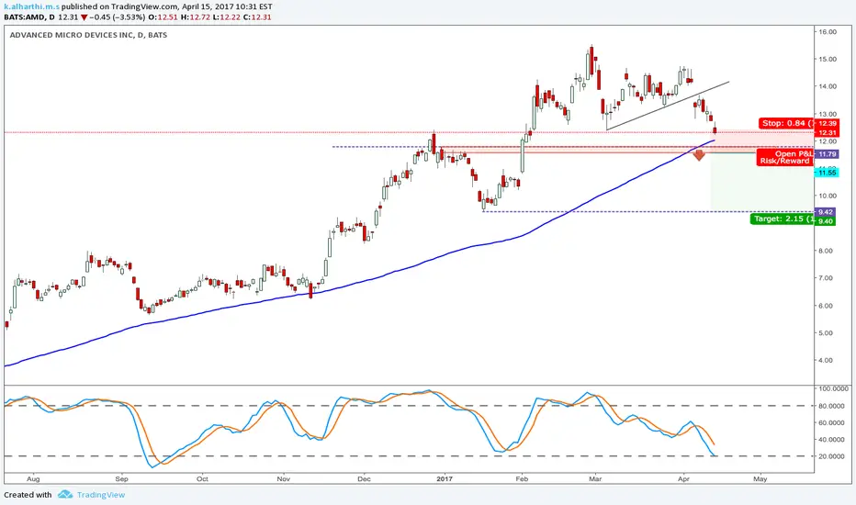Click the 9.40 green target price label
Viewport: 856px width, 505px height.
826,221
